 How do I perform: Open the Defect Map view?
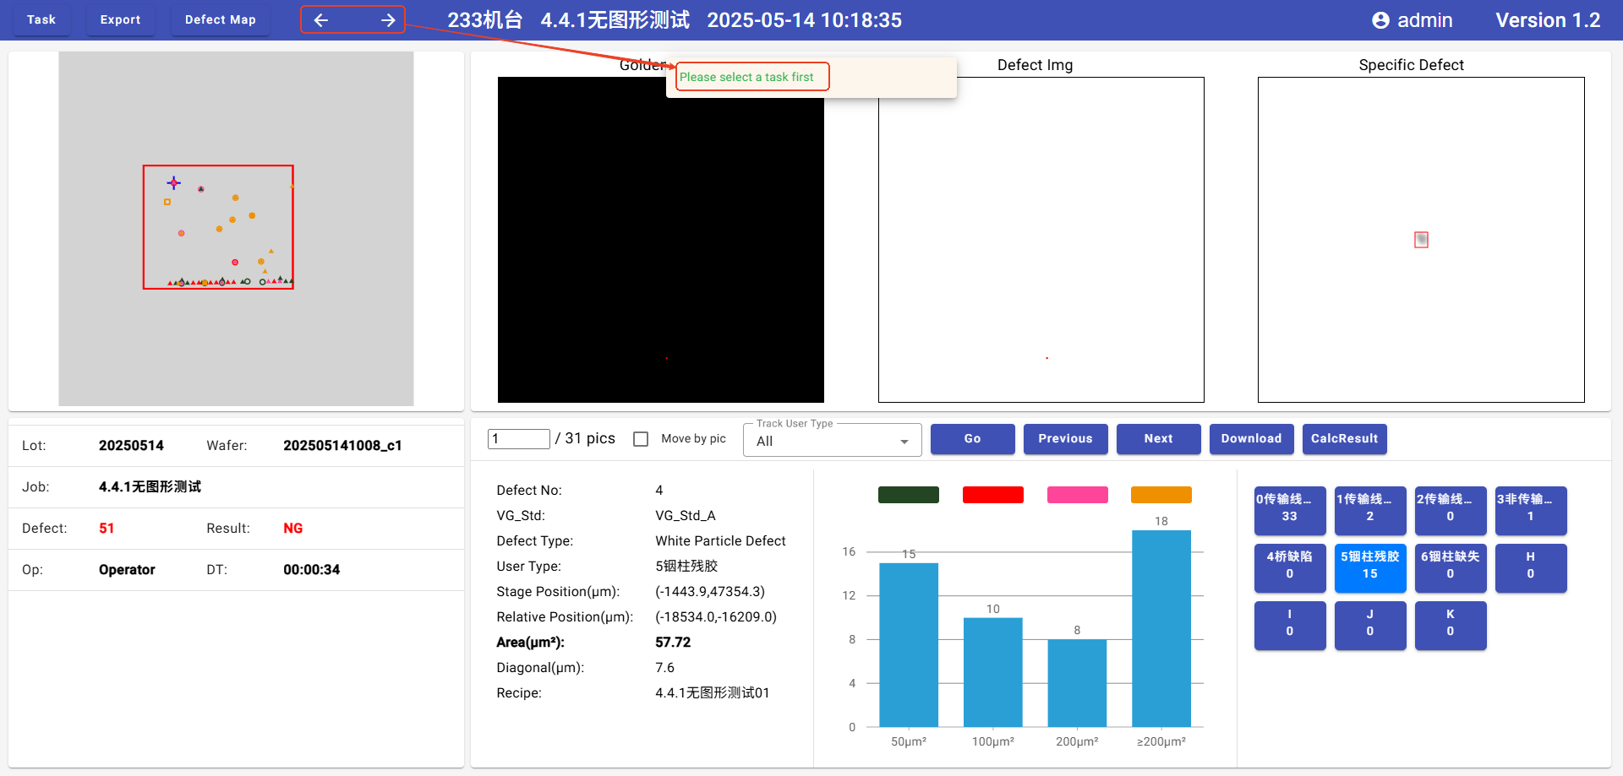point(220,19)
